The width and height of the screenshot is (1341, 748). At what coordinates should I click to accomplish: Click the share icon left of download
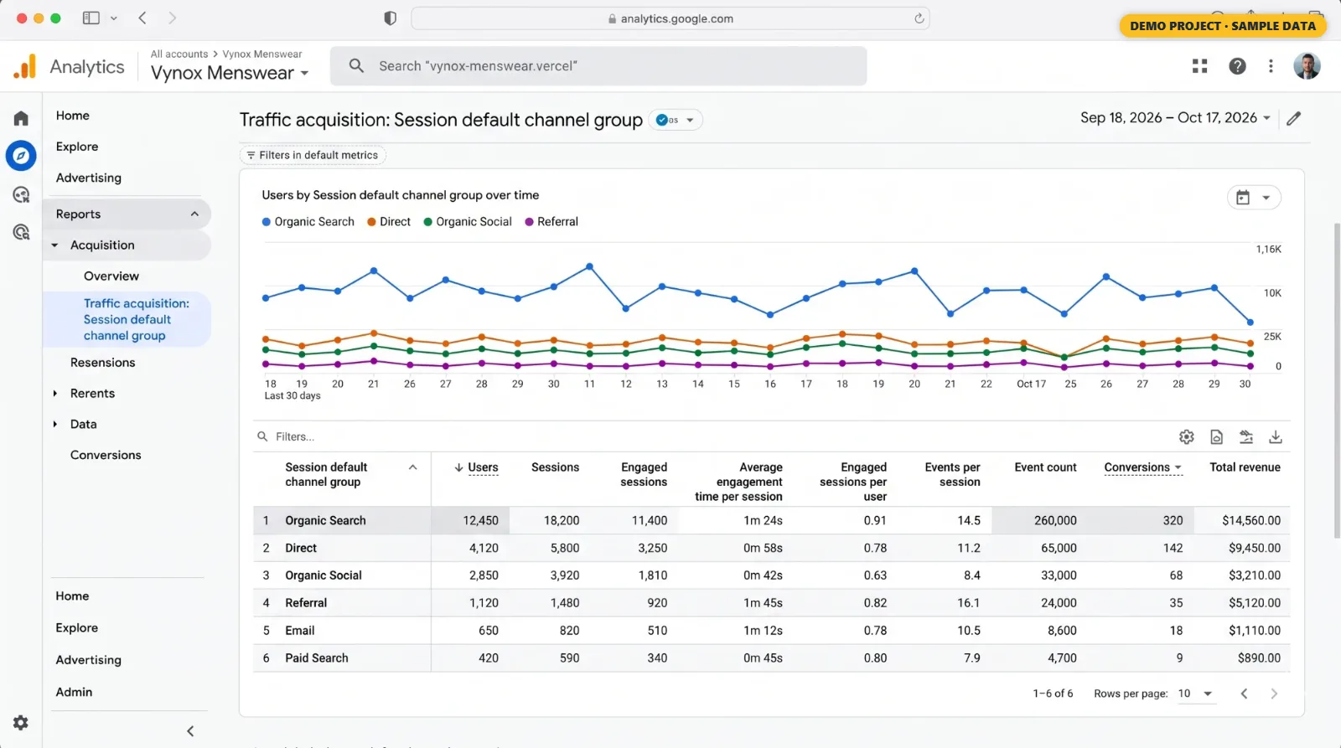[1246, 436]
